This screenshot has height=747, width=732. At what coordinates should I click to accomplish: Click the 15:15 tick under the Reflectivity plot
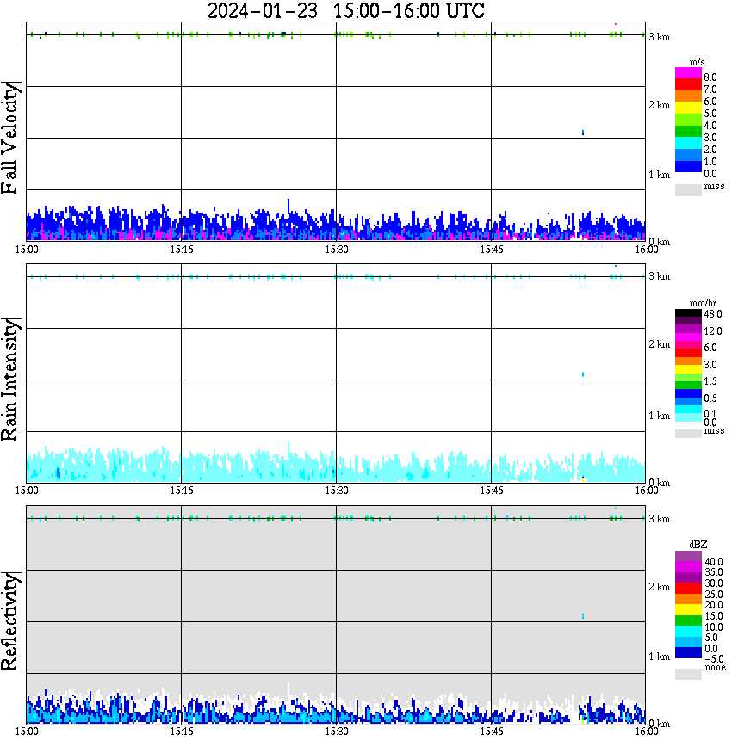point(181,732)
